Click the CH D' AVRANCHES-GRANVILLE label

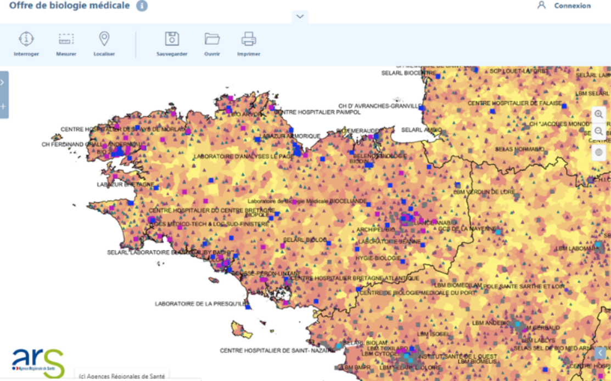380,106
